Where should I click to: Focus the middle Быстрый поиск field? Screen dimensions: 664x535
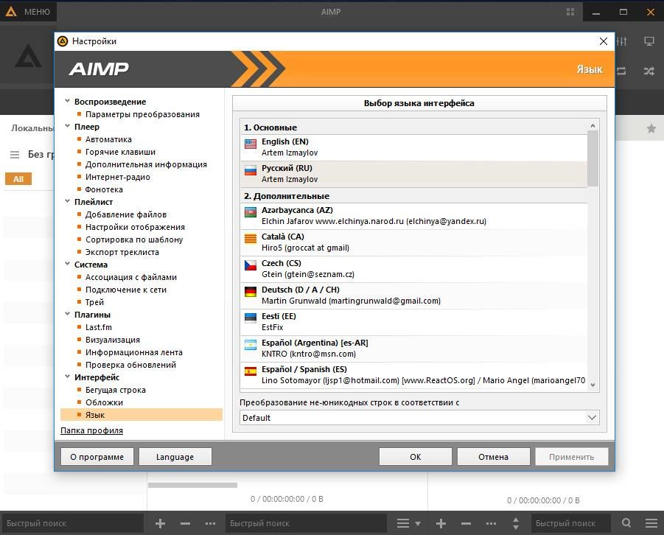306,523
